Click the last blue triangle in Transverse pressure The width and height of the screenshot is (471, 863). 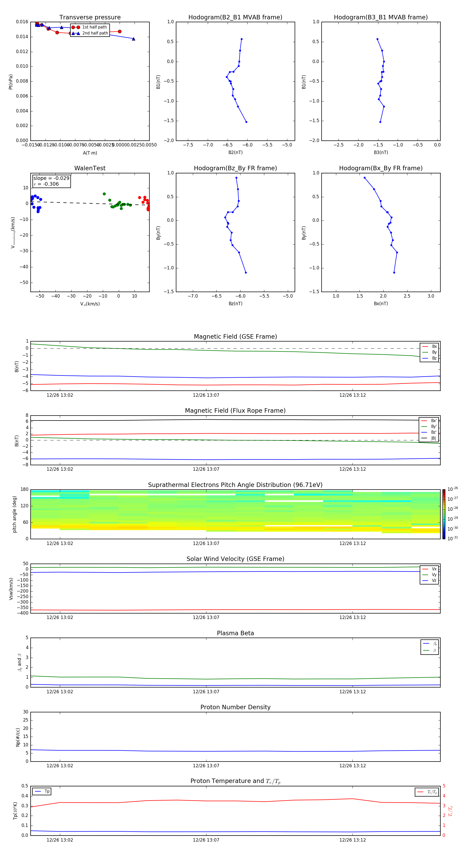pos(133,39)
